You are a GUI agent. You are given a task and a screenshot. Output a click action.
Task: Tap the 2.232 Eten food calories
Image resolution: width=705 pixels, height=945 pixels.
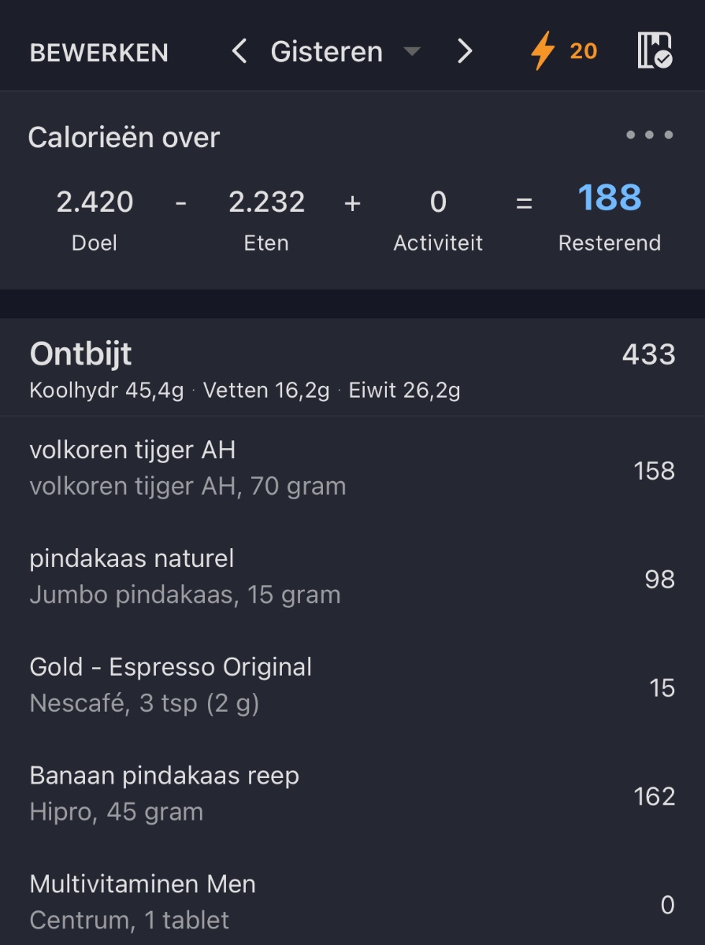click(x=266, y=202)
